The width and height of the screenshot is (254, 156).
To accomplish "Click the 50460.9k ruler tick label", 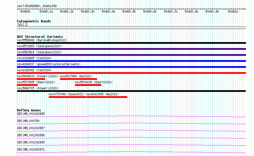I will pos(212,11).
